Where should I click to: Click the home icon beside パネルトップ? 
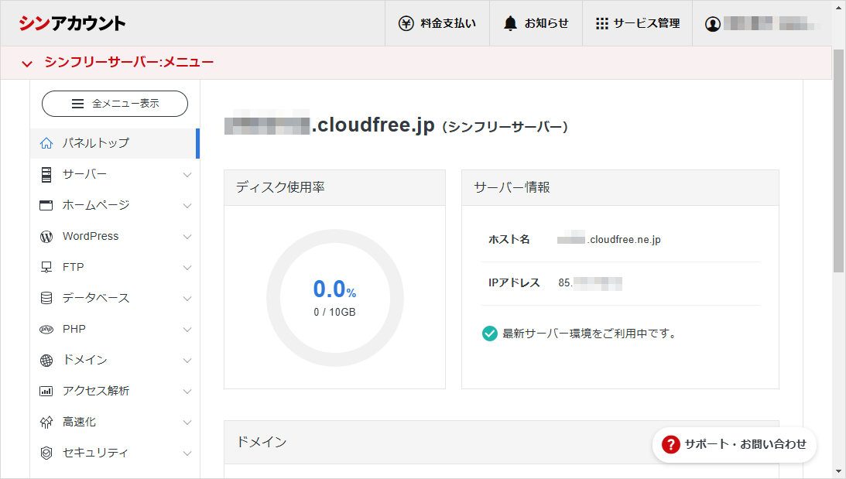[x=46, y=143]
